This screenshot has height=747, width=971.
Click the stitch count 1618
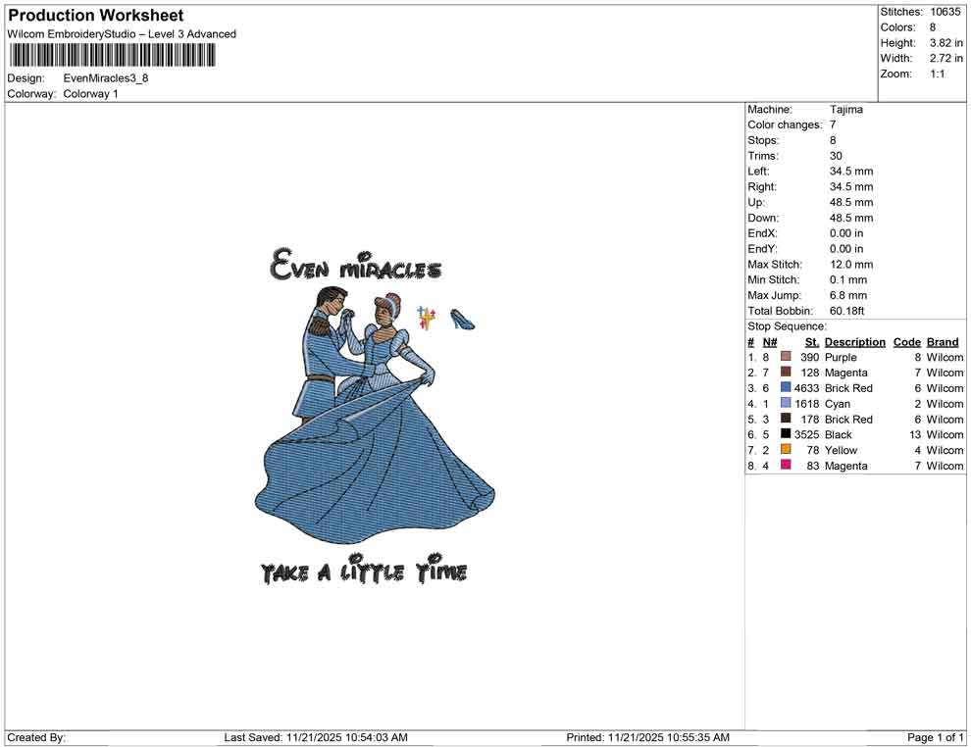click(806, 404)
